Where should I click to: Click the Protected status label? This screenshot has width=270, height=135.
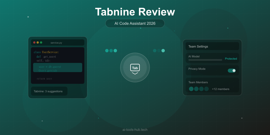pyautogui.click(x=231, y=59)
